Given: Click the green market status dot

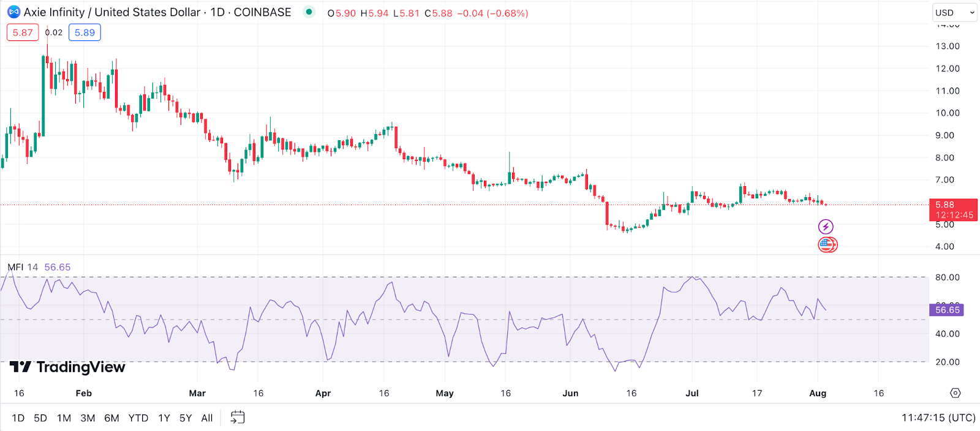Looking at the screenshot, I should pos(309,12).
